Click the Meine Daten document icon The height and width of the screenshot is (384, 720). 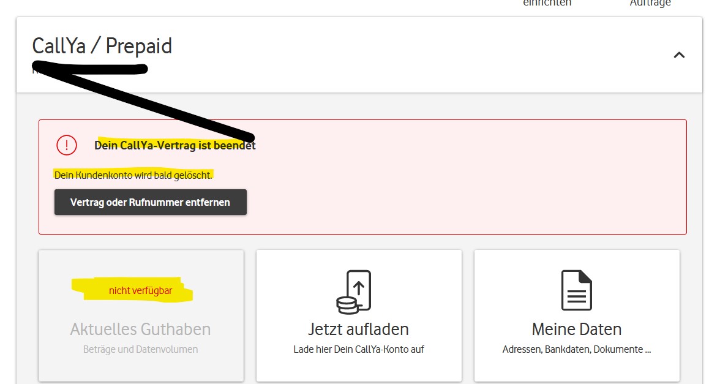pyautogui.click(x=577, y=290)
